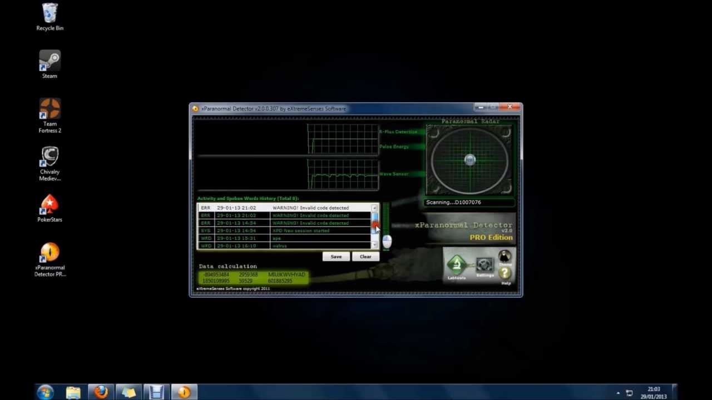The image size is (712, 400).
Task: Select the Chivalry Medieval desktop shortcut
Action: 50,164
